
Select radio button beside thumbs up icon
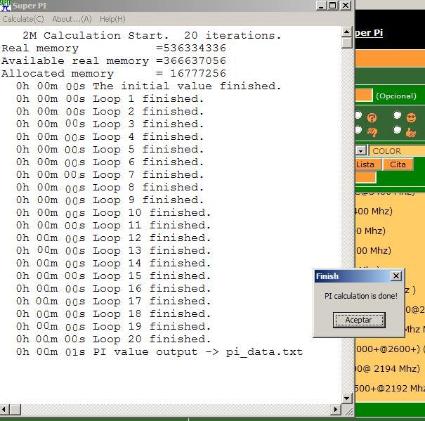pyautogui.click(x=398, y=130)
